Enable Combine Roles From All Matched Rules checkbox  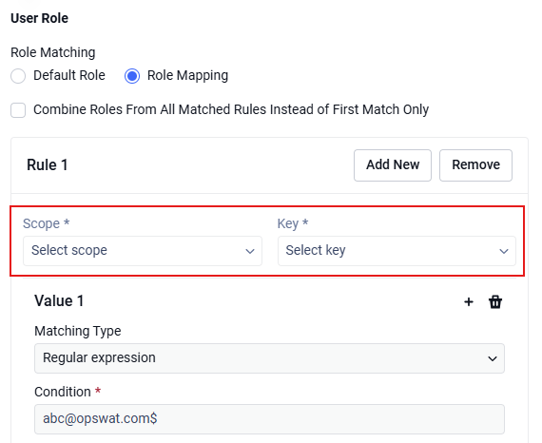point(18,110)
